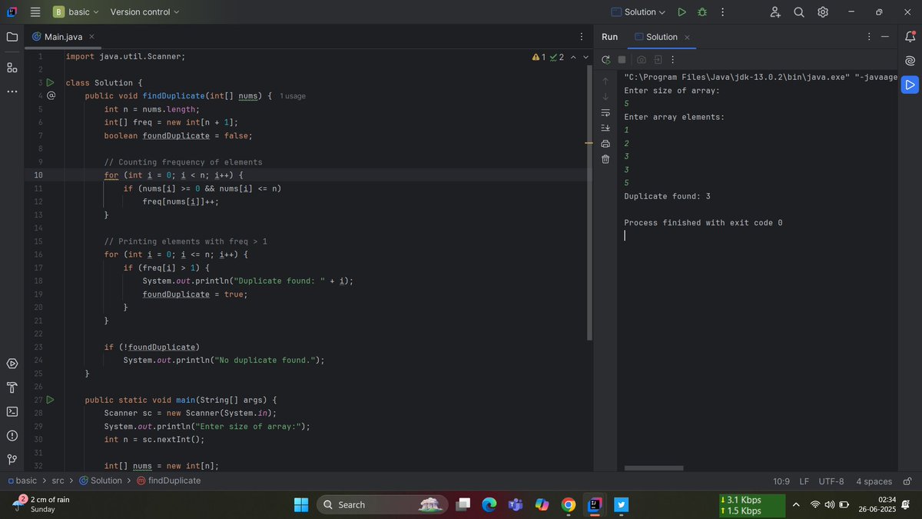Viewport: 922px width, 519px height.
Task: Open IDE settings gear icon
Action: [x=823, y=12]
